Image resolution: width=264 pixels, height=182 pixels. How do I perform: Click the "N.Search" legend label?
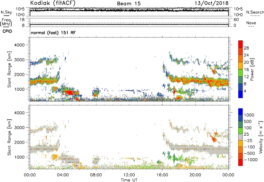click(x=255, y=12)
